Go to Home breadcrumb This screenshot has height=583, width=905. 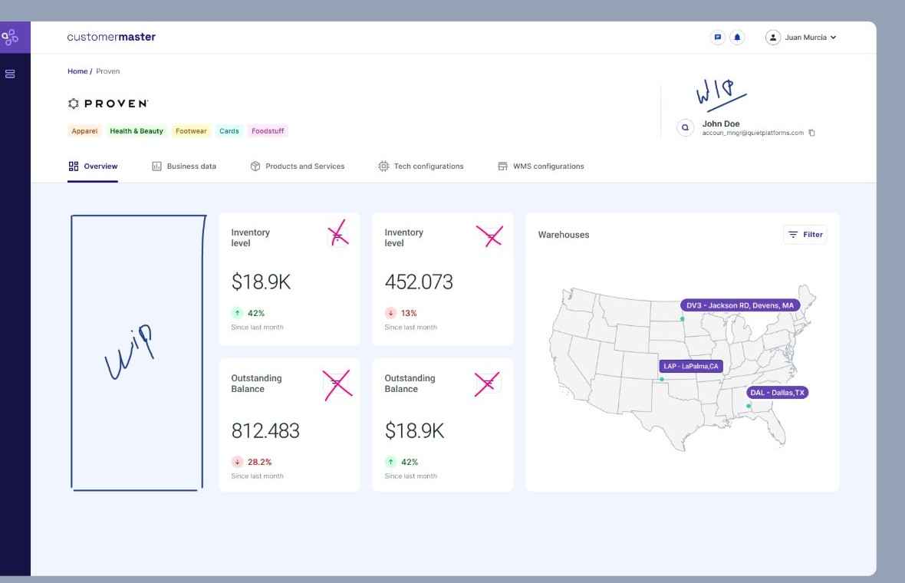click(x=77, y=71)
